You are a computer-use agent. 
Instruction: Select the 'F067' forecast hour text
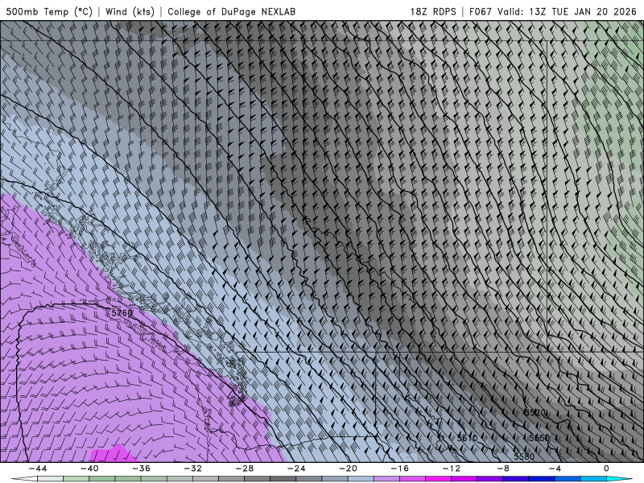tap(480, 11)
